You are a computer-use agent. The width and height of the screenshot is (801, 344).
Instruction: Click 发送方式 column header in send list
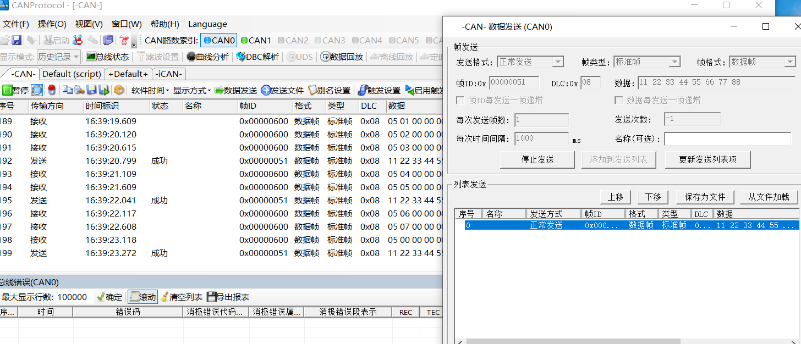(x=553, y=214)
